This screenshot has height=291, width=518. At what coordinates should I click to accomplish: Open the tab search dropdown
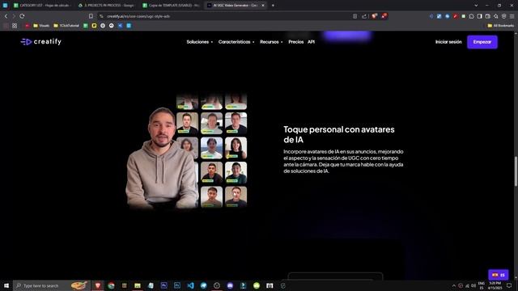click(x=476, y=6)
